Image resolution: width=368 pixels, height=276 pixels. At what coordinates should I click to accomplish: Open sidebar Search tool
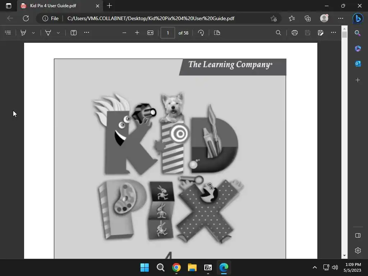pyautogui.click(x=358, y=33)
